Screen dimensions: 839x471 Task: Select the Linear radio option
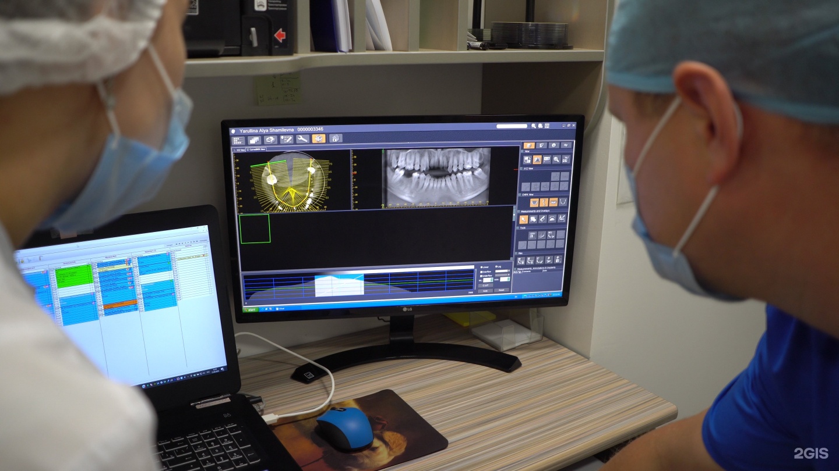(485, 267)
